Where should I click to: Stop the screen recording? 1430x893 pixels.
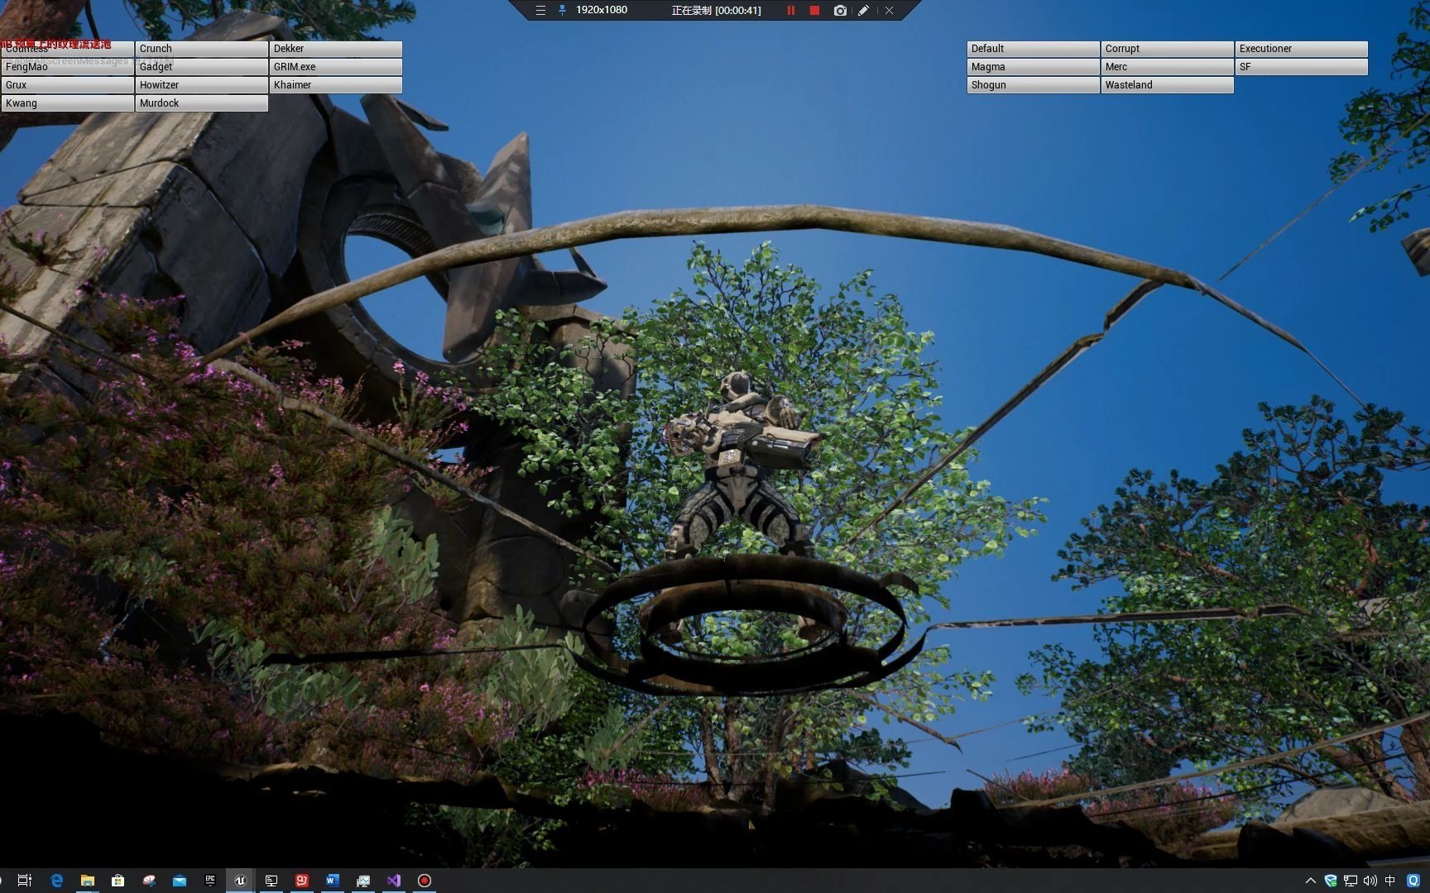pos(814,11)
